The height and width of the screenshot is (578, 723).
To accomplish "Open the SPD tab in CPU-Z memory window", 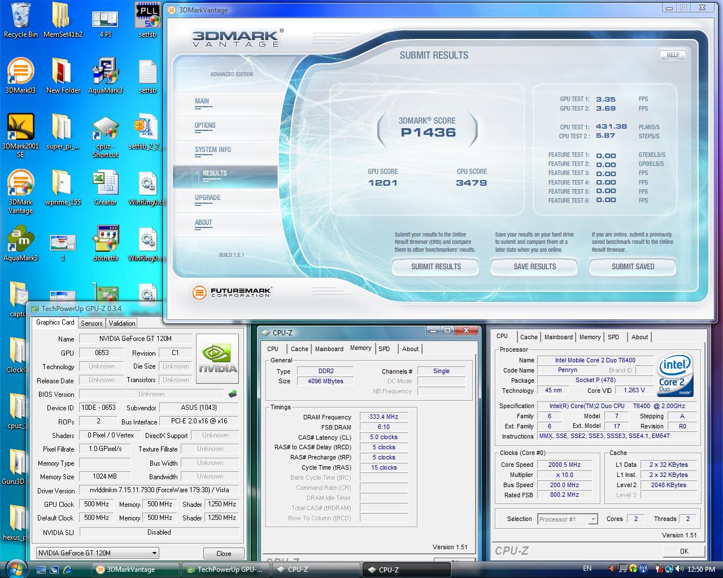I will (384, 349).
